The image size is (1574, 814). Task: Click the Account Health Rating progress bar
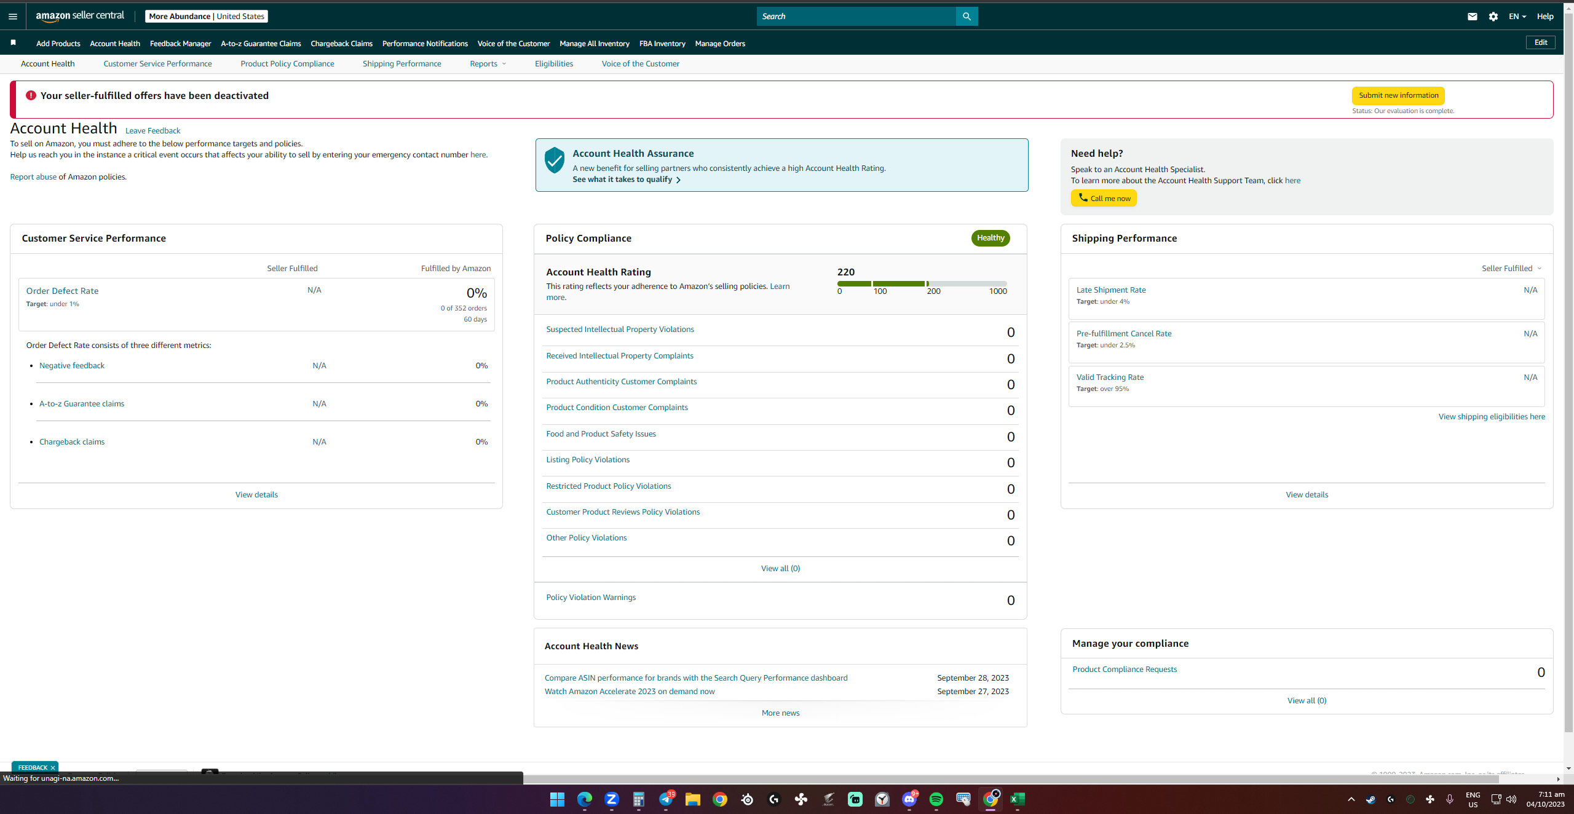click(x=922, y=283)
